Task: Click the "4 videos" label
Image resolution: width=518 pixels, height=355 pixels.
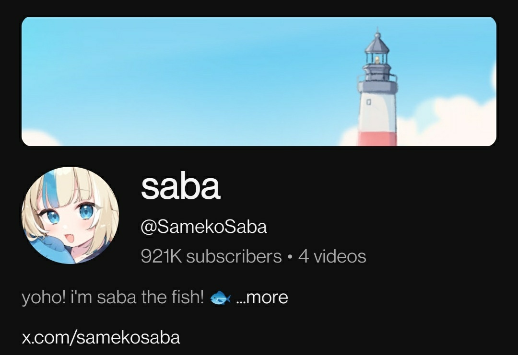Action: [332, 256]
